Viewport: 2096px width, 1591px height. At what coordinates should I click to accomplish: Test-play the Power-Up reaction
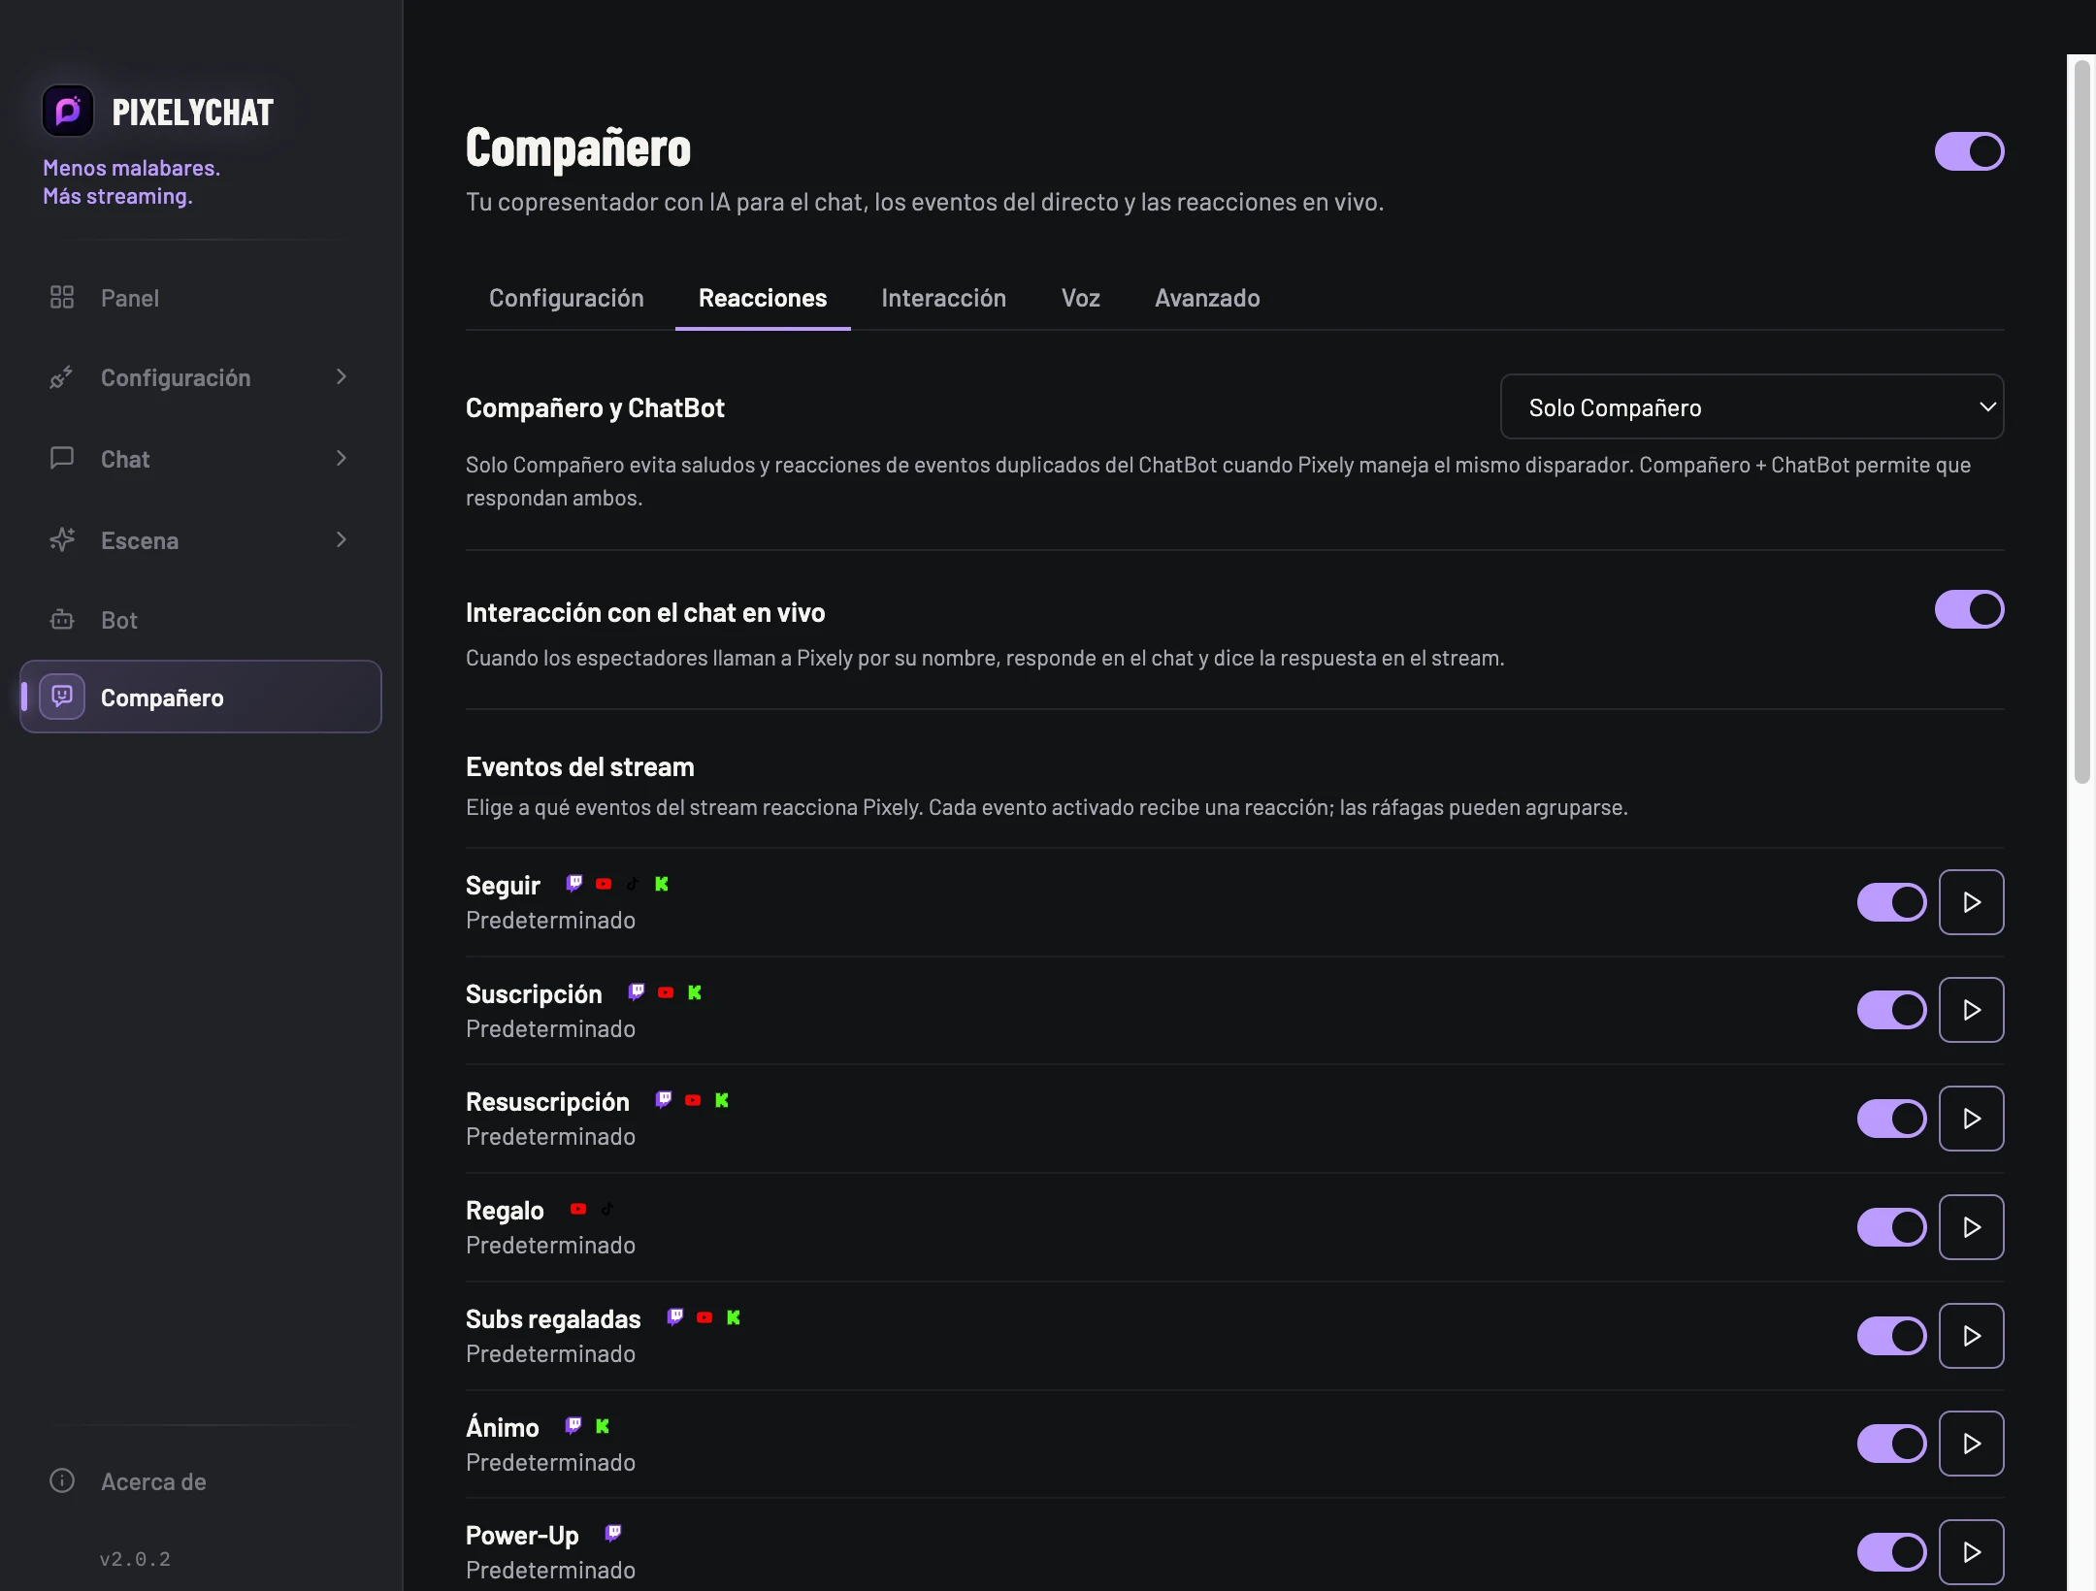tap(1971, 1552)
